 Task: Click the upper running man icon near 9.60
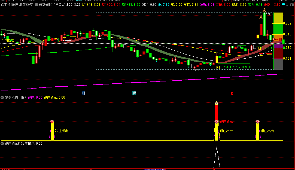coord(264,10)
